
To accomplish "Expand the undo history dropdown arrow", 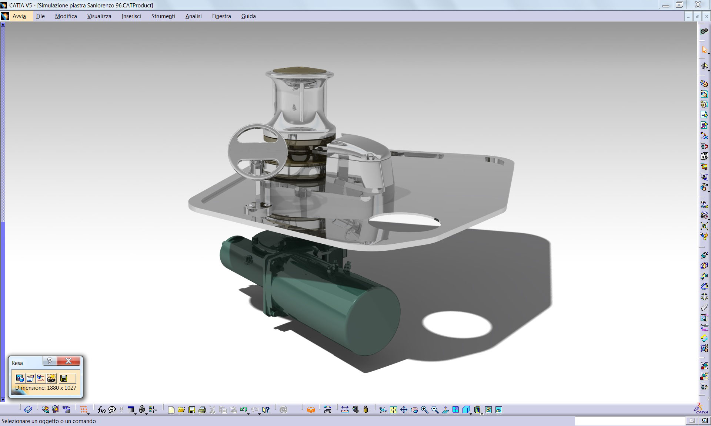I will click(248, 414).
